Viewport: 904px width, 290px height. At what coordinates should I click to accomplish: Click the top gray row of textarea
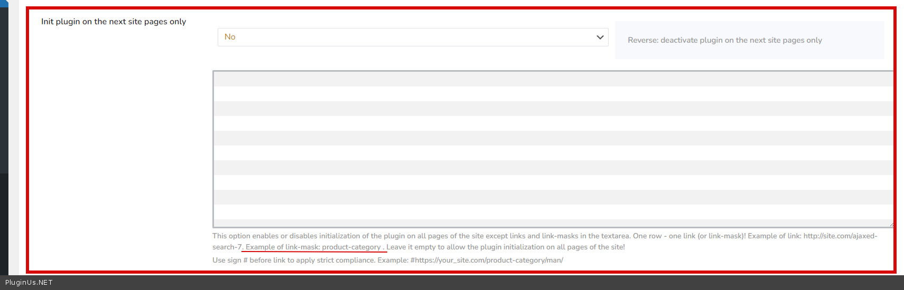(x=553, y=79)
